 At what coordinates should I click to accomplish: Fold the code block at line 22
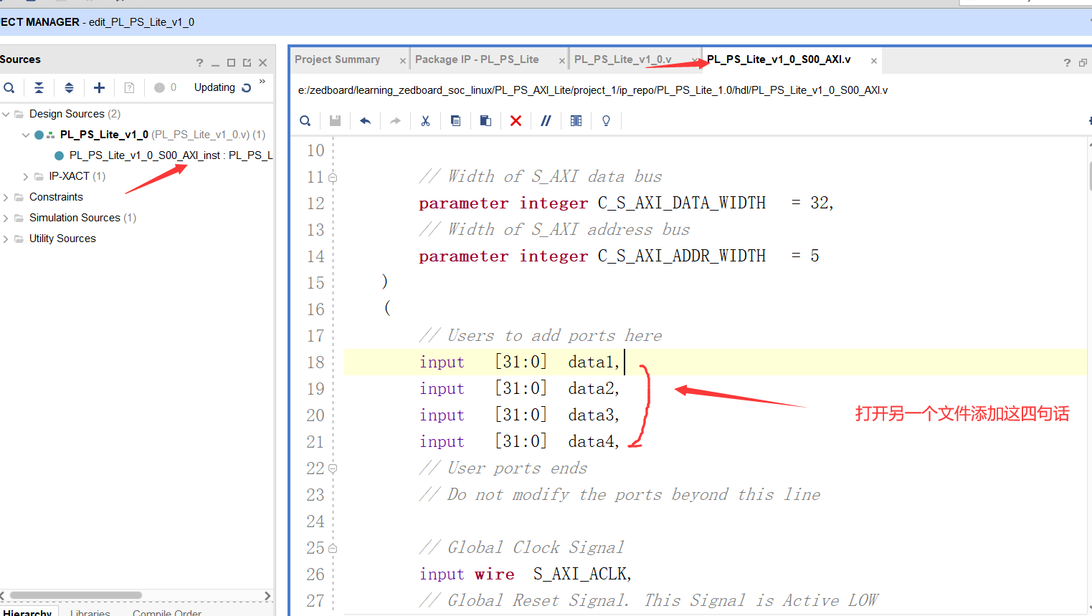pos(333,469)
